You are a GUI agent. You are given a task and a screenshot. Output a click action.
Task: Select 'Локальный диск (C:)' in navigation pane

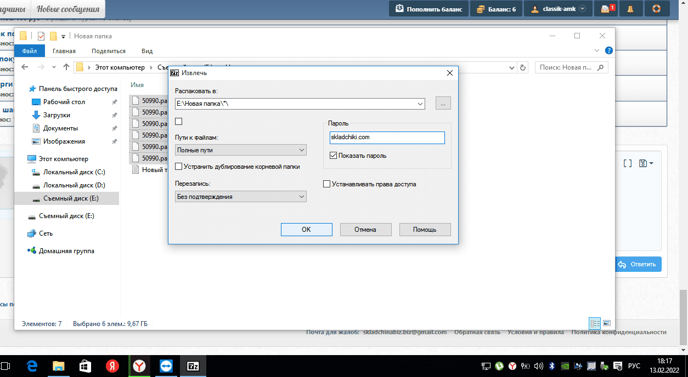pos(74,172)
